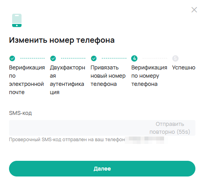The width and height of the screenshot is (204, 191).
Task: Click the dashed line between steps 4 and 5
Action: tap(155, 58)
